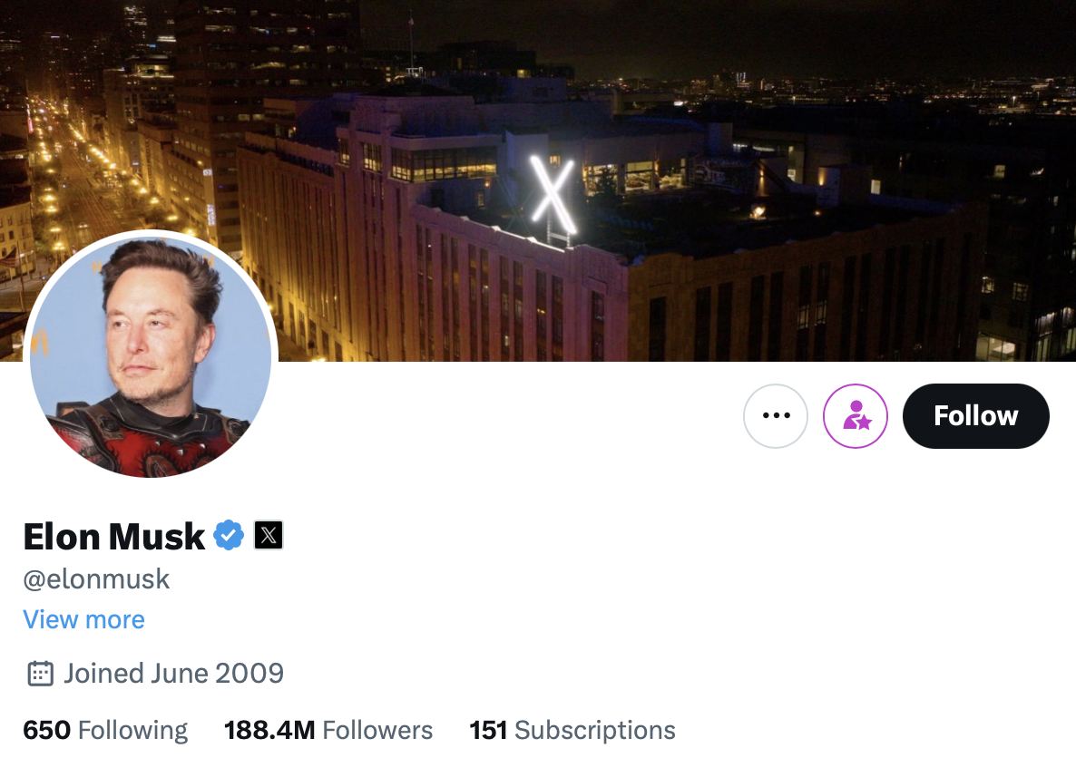Click the @elonmusk handle
This screenshot has height=758, width=1076.
coord(96,579)
